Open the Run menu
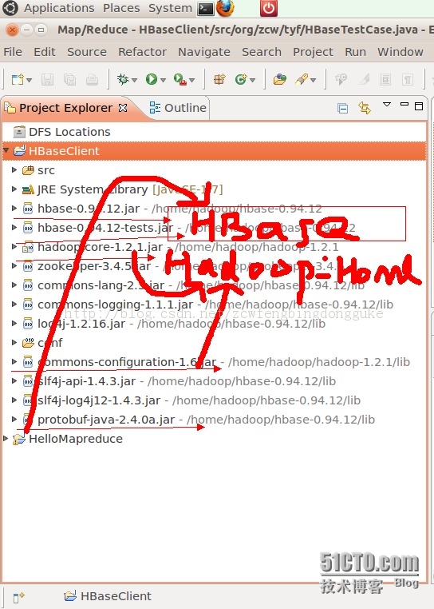Image resolution: width=434 pixels, height=609 pixels. click(355, 52)
